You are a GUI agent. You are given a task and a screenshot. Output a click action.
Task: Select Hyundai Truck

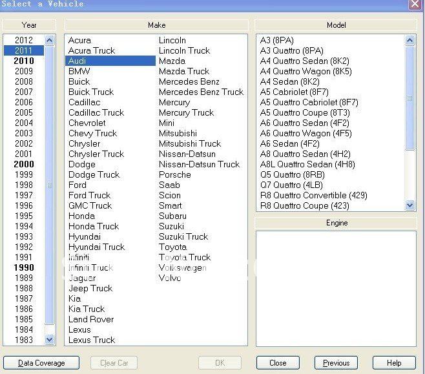click(x=96, y=247)
